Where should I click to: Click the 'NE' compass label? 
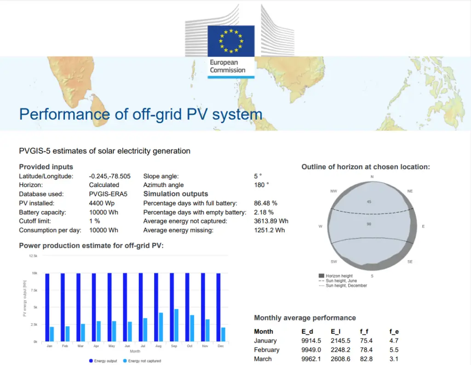pyautogui.click(x=410, y=191)
